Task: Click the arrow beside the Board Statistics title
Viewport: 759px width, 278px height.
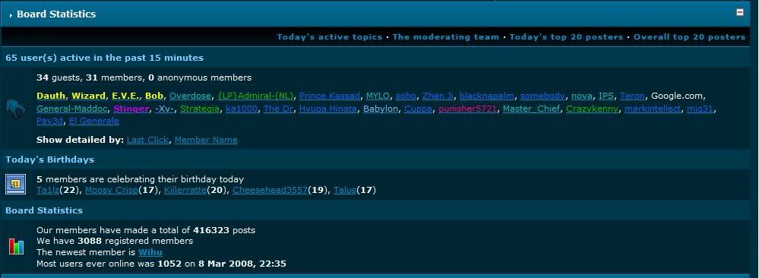Action: tap(11, 15)
